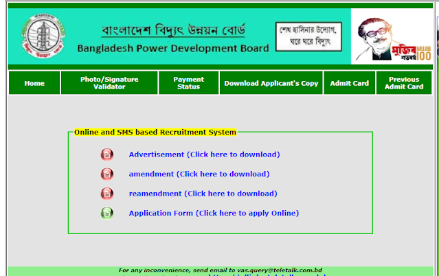Image resolution: width=439 pixels, height=276 pixels.
Task: Open Photo/Signature Validator page
Action: click(109, 83)
